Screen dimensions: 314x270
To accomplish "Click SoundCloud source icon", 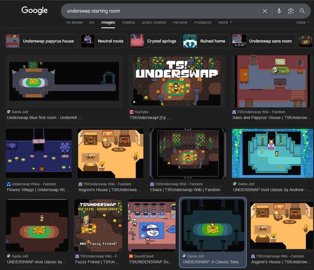I will coord(131,256).
